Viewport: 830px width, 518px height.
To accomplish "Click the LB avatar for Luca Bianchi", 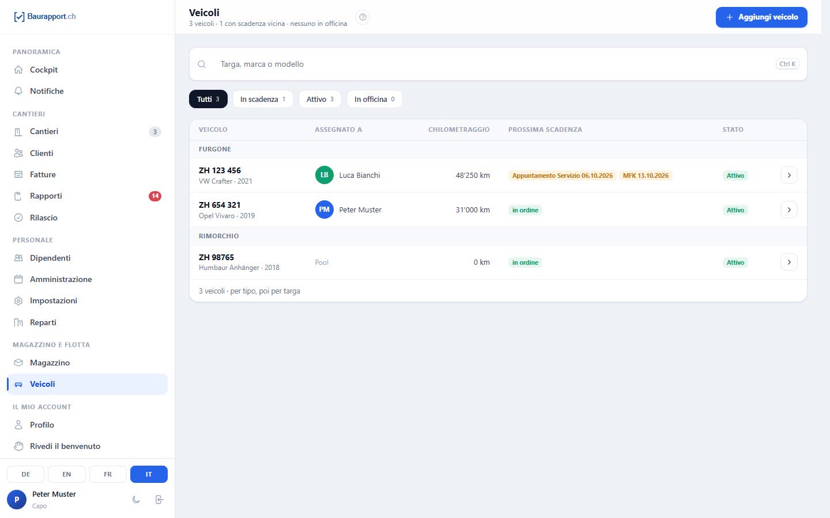I will tap(325, 175).
